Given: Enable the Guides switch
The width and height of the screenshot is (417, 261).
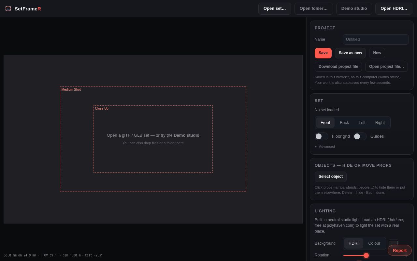Looking at the screenshot, I should (x=360, y=136).
